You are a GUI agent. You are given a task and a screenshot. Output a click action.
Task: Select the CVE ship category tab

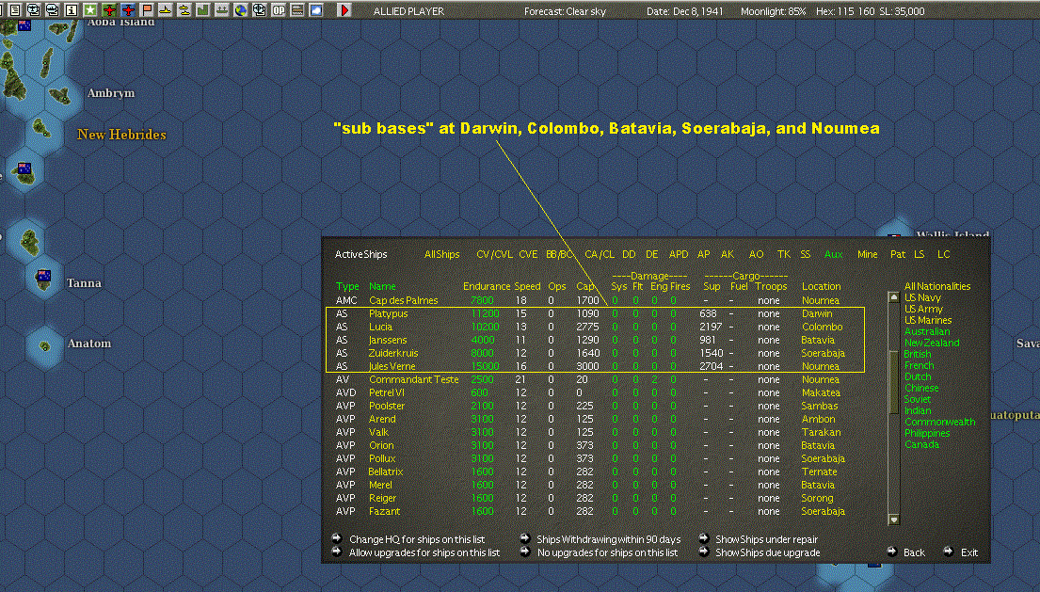528,254
